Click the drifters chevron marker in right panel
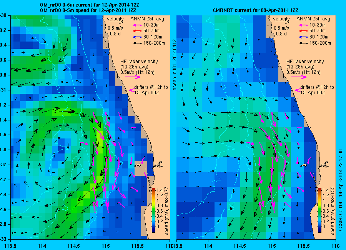The height and width of the screenshot is (250, 346). click(298, 90)
